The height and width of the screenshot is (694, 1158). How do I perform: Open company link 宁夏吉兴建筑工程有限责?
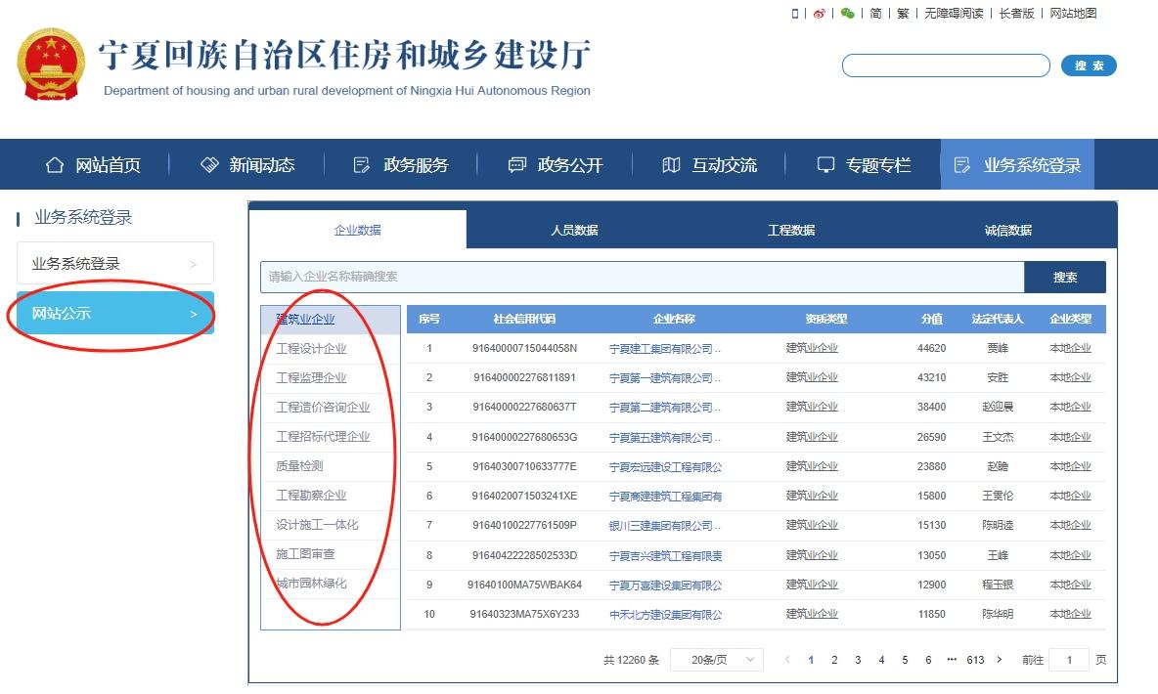tap(665, 555)
